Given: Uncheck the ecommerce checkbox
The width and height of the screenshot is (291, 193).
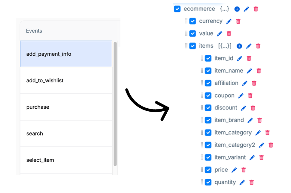Looking at the screenshot, I should [177, 9].
